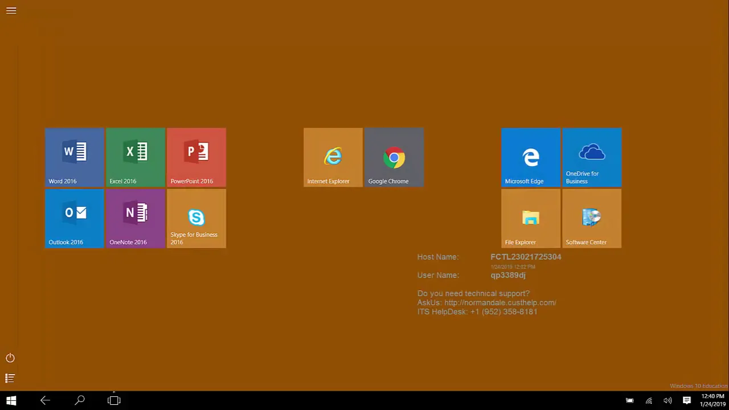Open Task View in the taskbar

point(114,400)
